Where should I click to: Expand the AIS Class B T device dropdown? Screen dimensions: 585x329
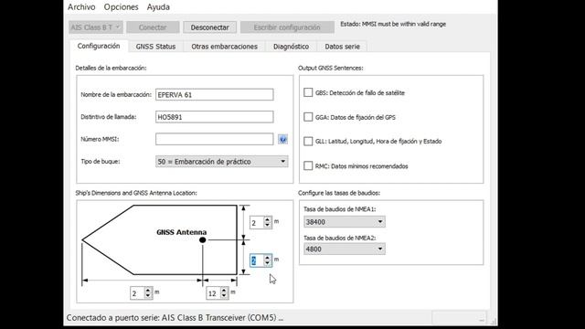(96, 27)
